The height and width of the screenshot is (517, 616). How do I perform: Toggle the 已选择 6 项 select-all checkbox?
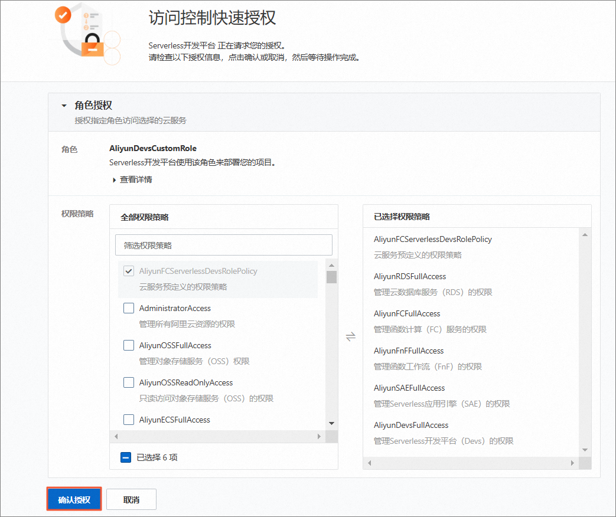click(126, 457)
